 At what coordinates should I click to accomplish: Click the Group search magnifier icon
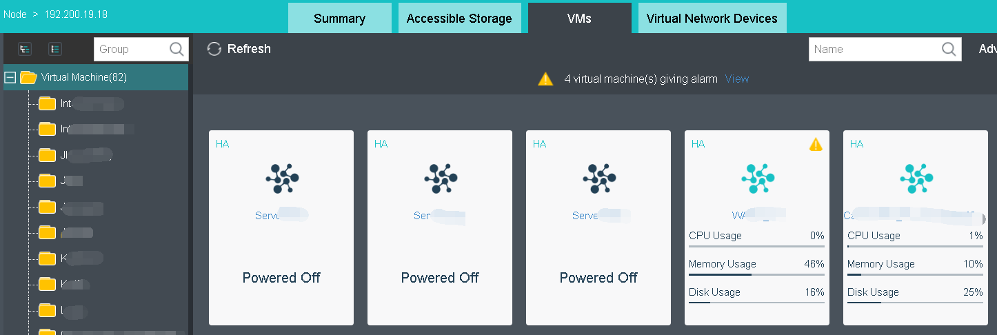[177, 49]
